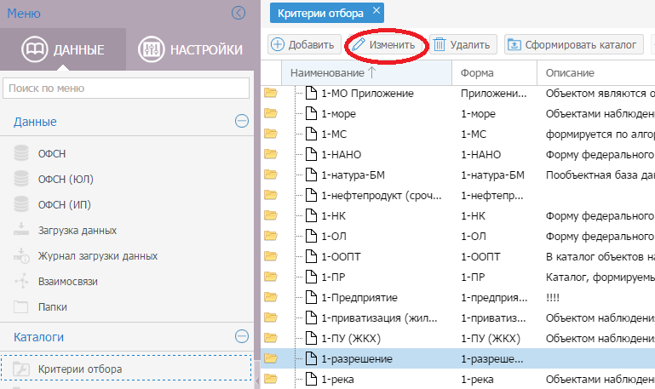
Task: Open ОФСН database item
Action: 52,153
